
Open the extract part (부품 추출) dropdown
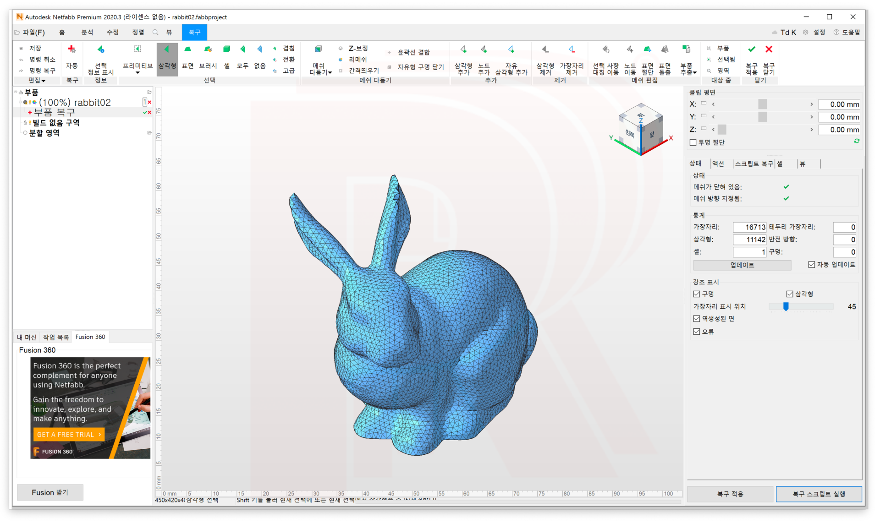click(688, 70)
